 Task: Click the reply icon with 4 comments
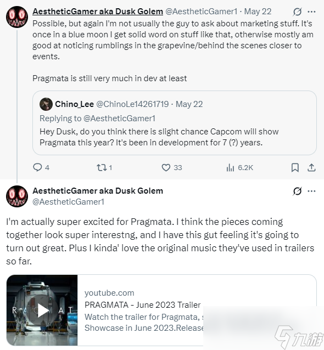[37, 167]
